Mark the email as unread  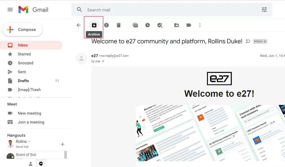point(135,25)
